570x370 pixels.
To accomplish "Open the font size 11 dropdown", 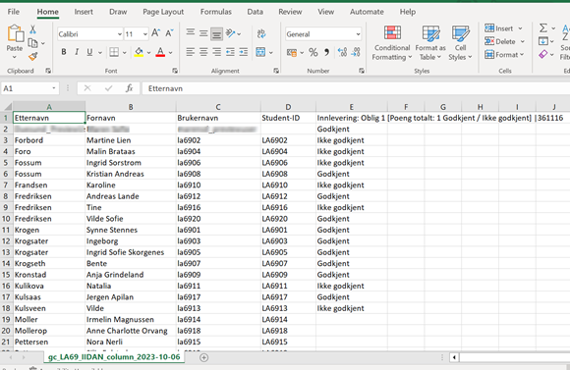I will tap(145, 34).
